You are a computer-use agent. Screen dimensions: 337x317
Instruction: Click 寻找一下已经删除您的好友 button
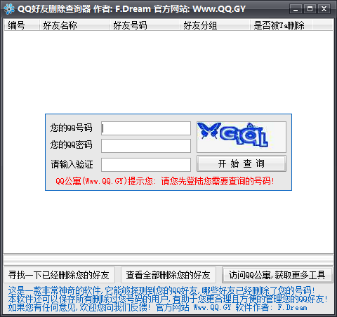coord(59,275)
